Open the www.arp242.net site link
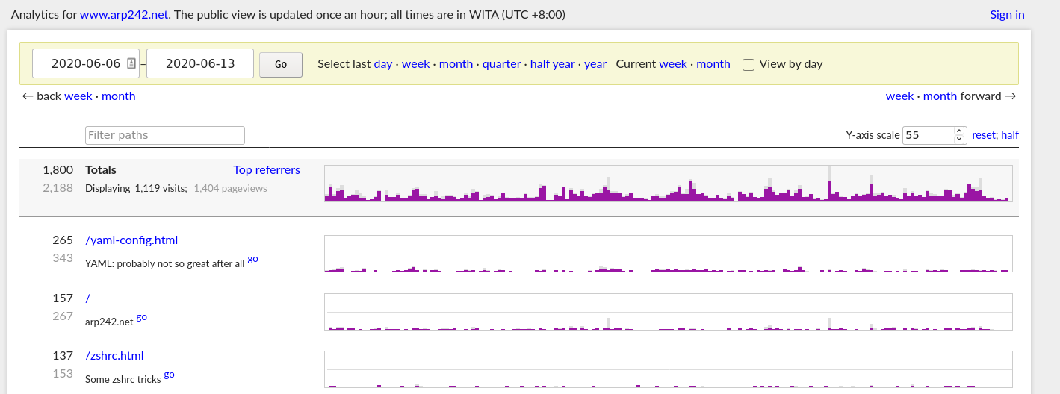 coord(124,15)
